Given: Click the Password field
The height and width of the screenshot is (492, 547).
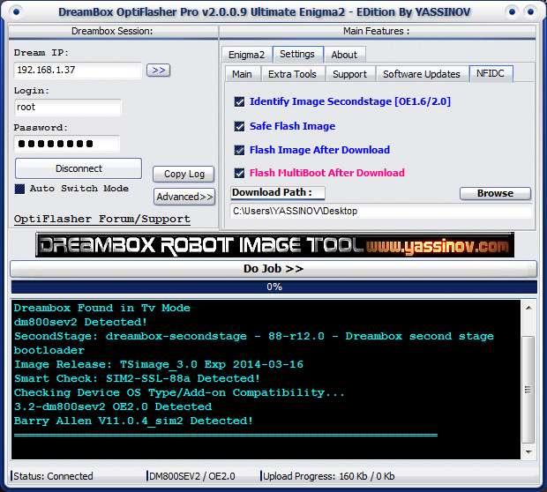Looking at the screenshot, I should 67,144.
